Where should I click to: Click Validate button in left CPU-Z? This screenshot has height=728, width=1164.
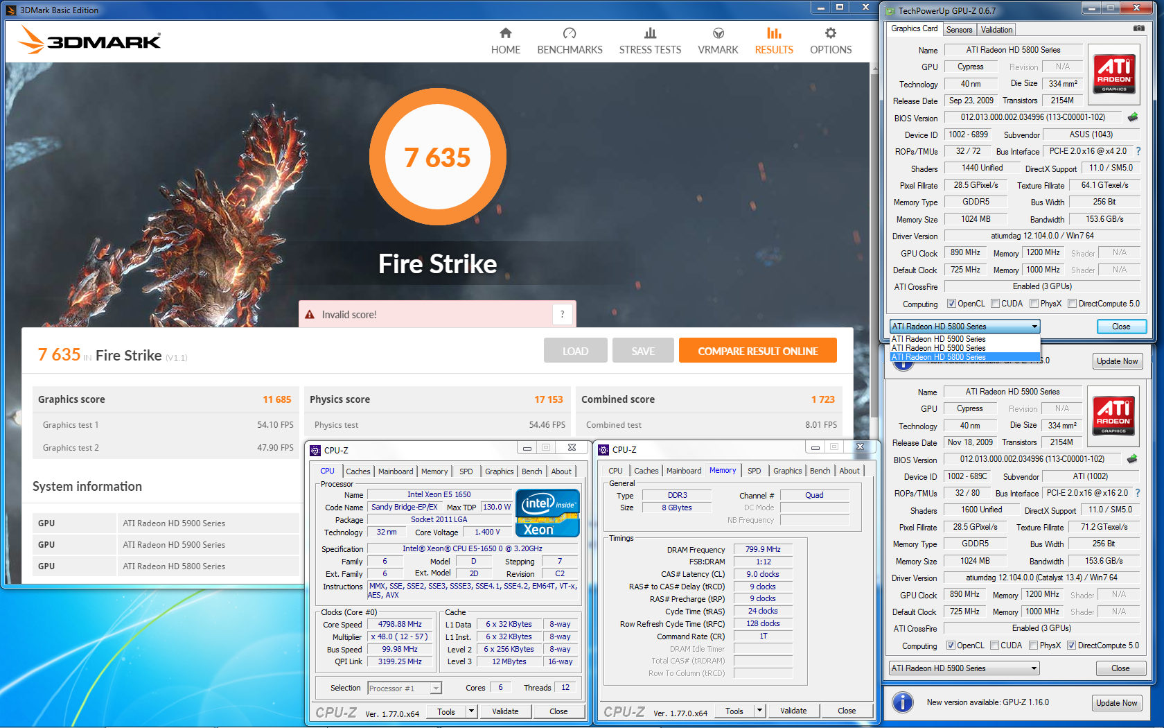click(505, 711)
